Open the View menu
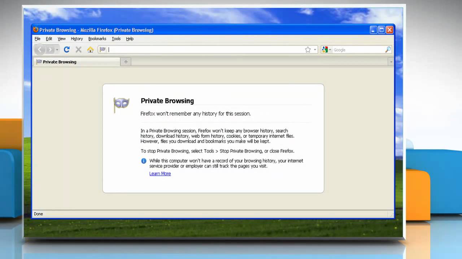Viewport: 462px width, 259px height. point(62,38)
